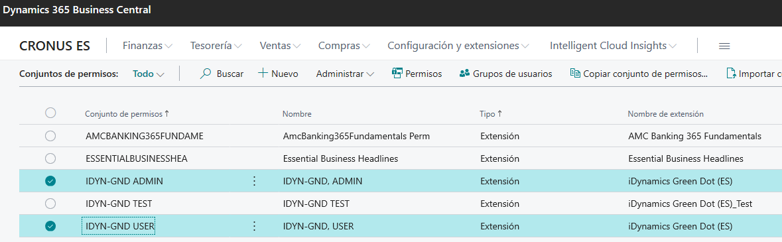Click the Grupos de usuarios label

tap(513, 74)
